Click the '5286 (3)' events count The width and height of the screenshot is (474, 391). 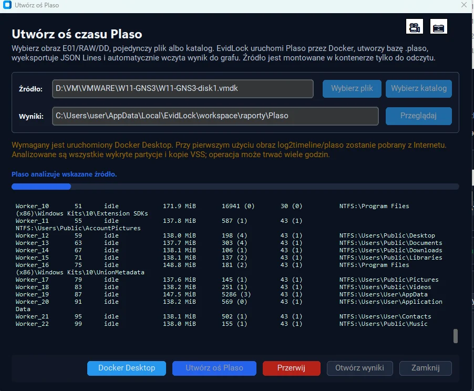click(236, 294)
